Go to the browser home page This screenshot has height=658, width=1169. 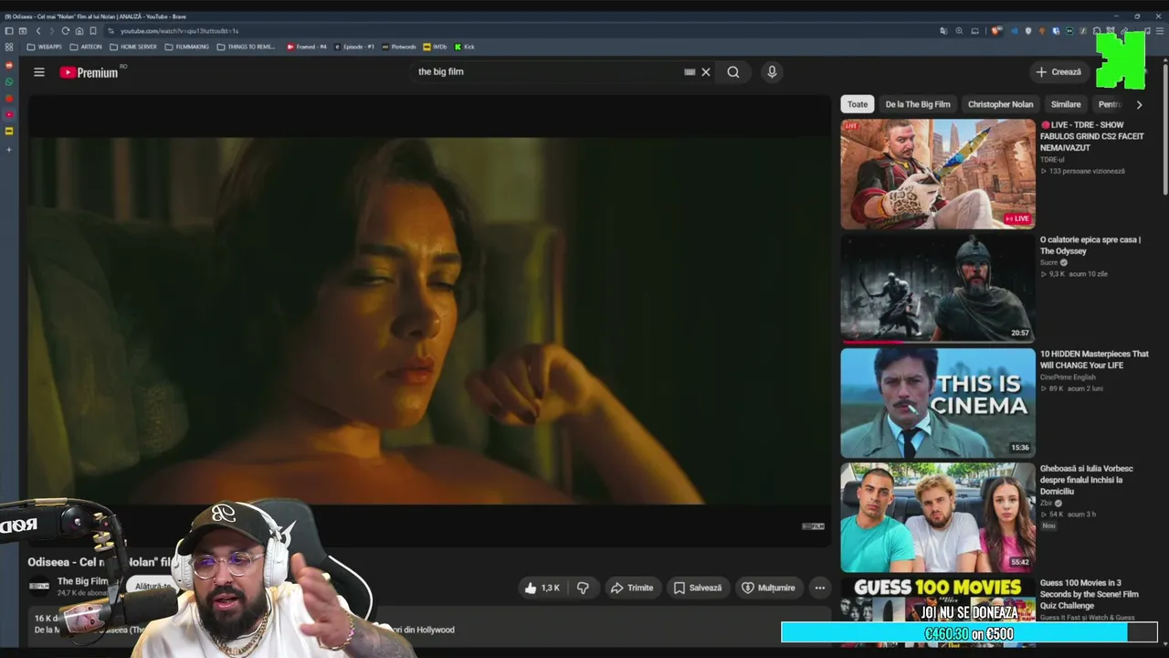pos(79,31)
